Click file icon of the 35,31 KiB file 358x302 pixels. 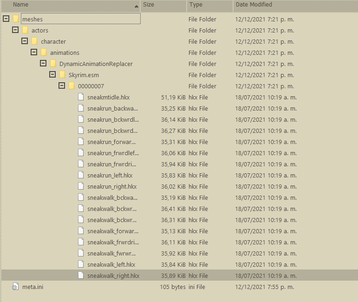pyautogui.click(x=81, y=142)
